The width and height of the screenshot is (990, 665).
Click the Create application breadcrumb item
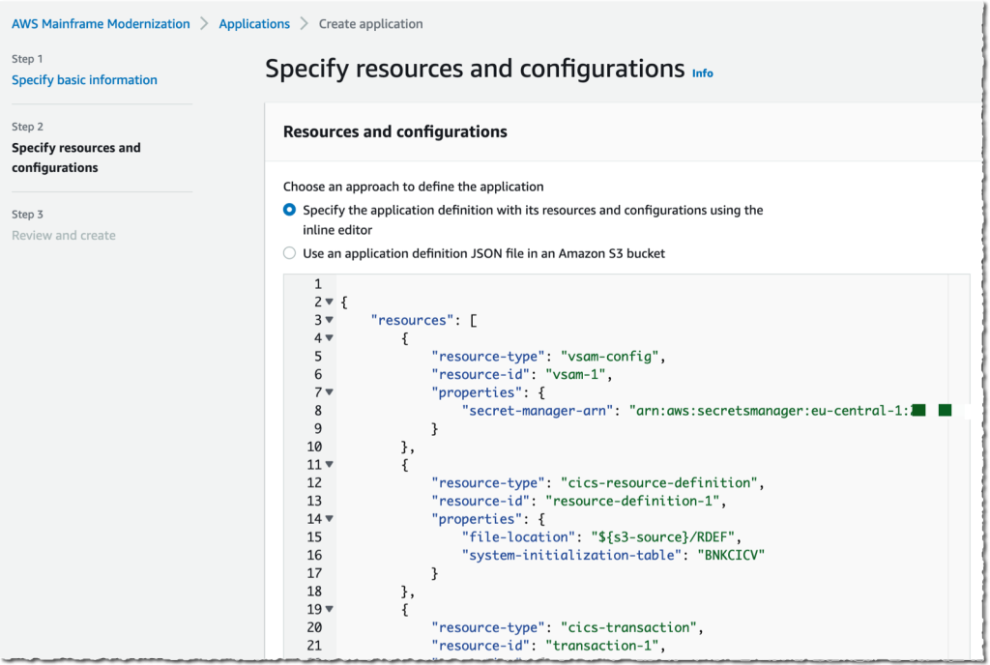(370, 23)
